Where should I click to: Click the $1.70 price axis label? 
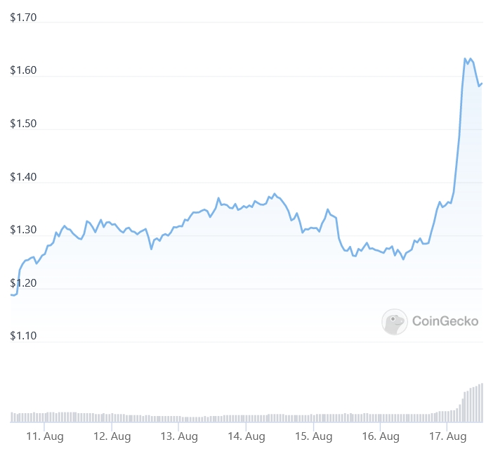point(23,17)
